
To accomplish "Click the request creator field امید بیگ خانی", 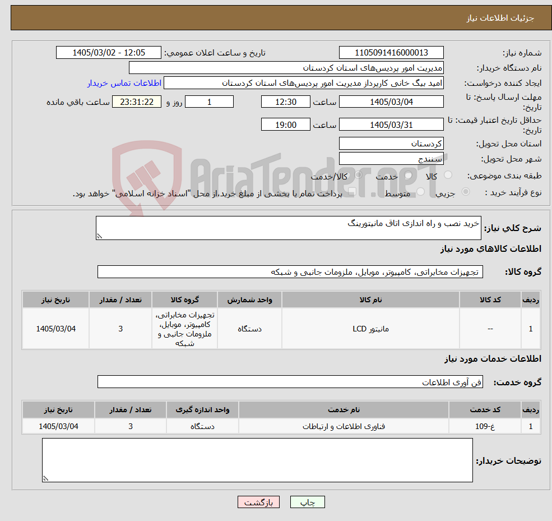I will 303,83.
